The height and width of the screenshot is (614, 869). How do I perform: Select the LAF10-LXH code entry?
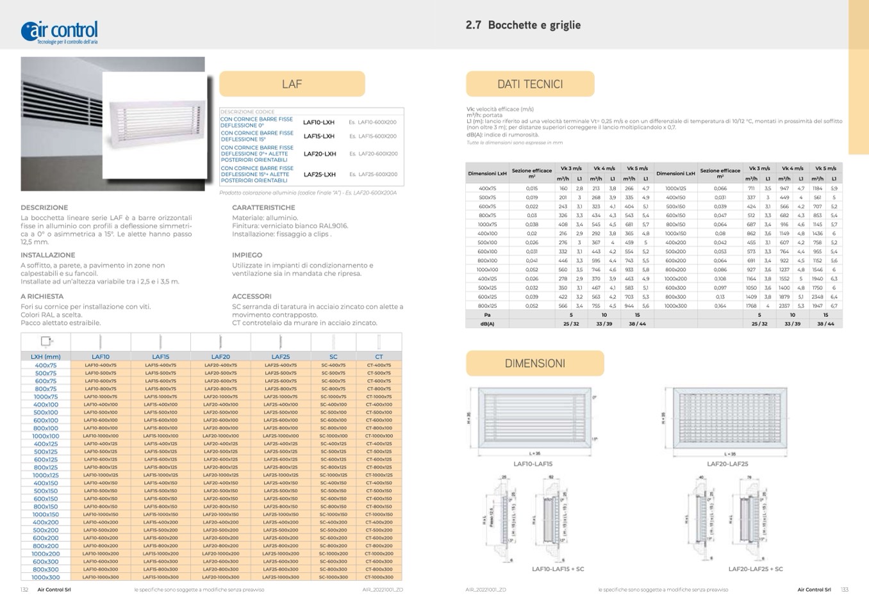click(x=319, y=122)
